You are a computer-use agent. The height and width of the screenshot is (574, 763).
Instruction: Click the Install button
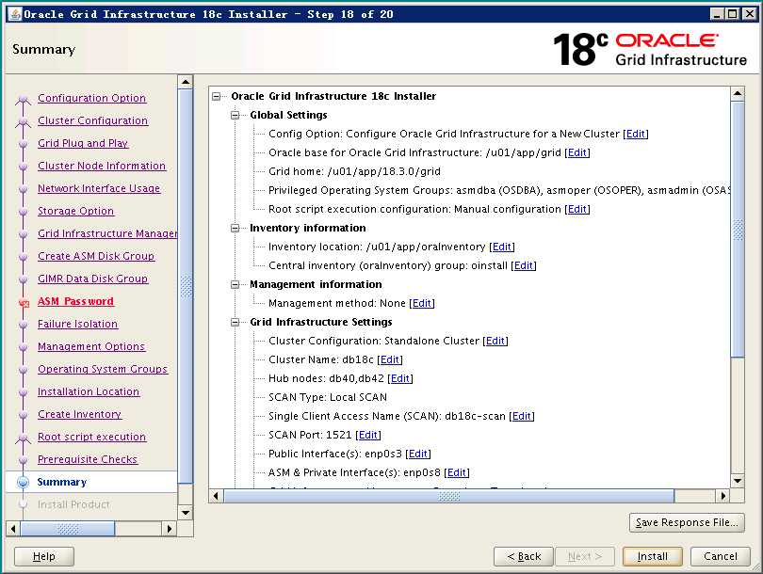(x=653, y=556)
